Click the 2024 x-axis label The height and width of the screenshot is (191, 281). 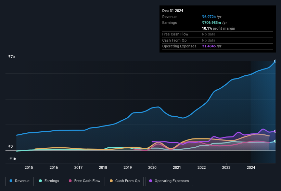pyautogui.click(x=251, y=167)
